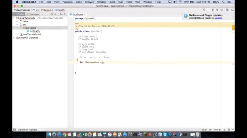Screen dimensions: 247x138
Task: Click the UTF-8 encoding status entry
Action: tap(218, 130)
